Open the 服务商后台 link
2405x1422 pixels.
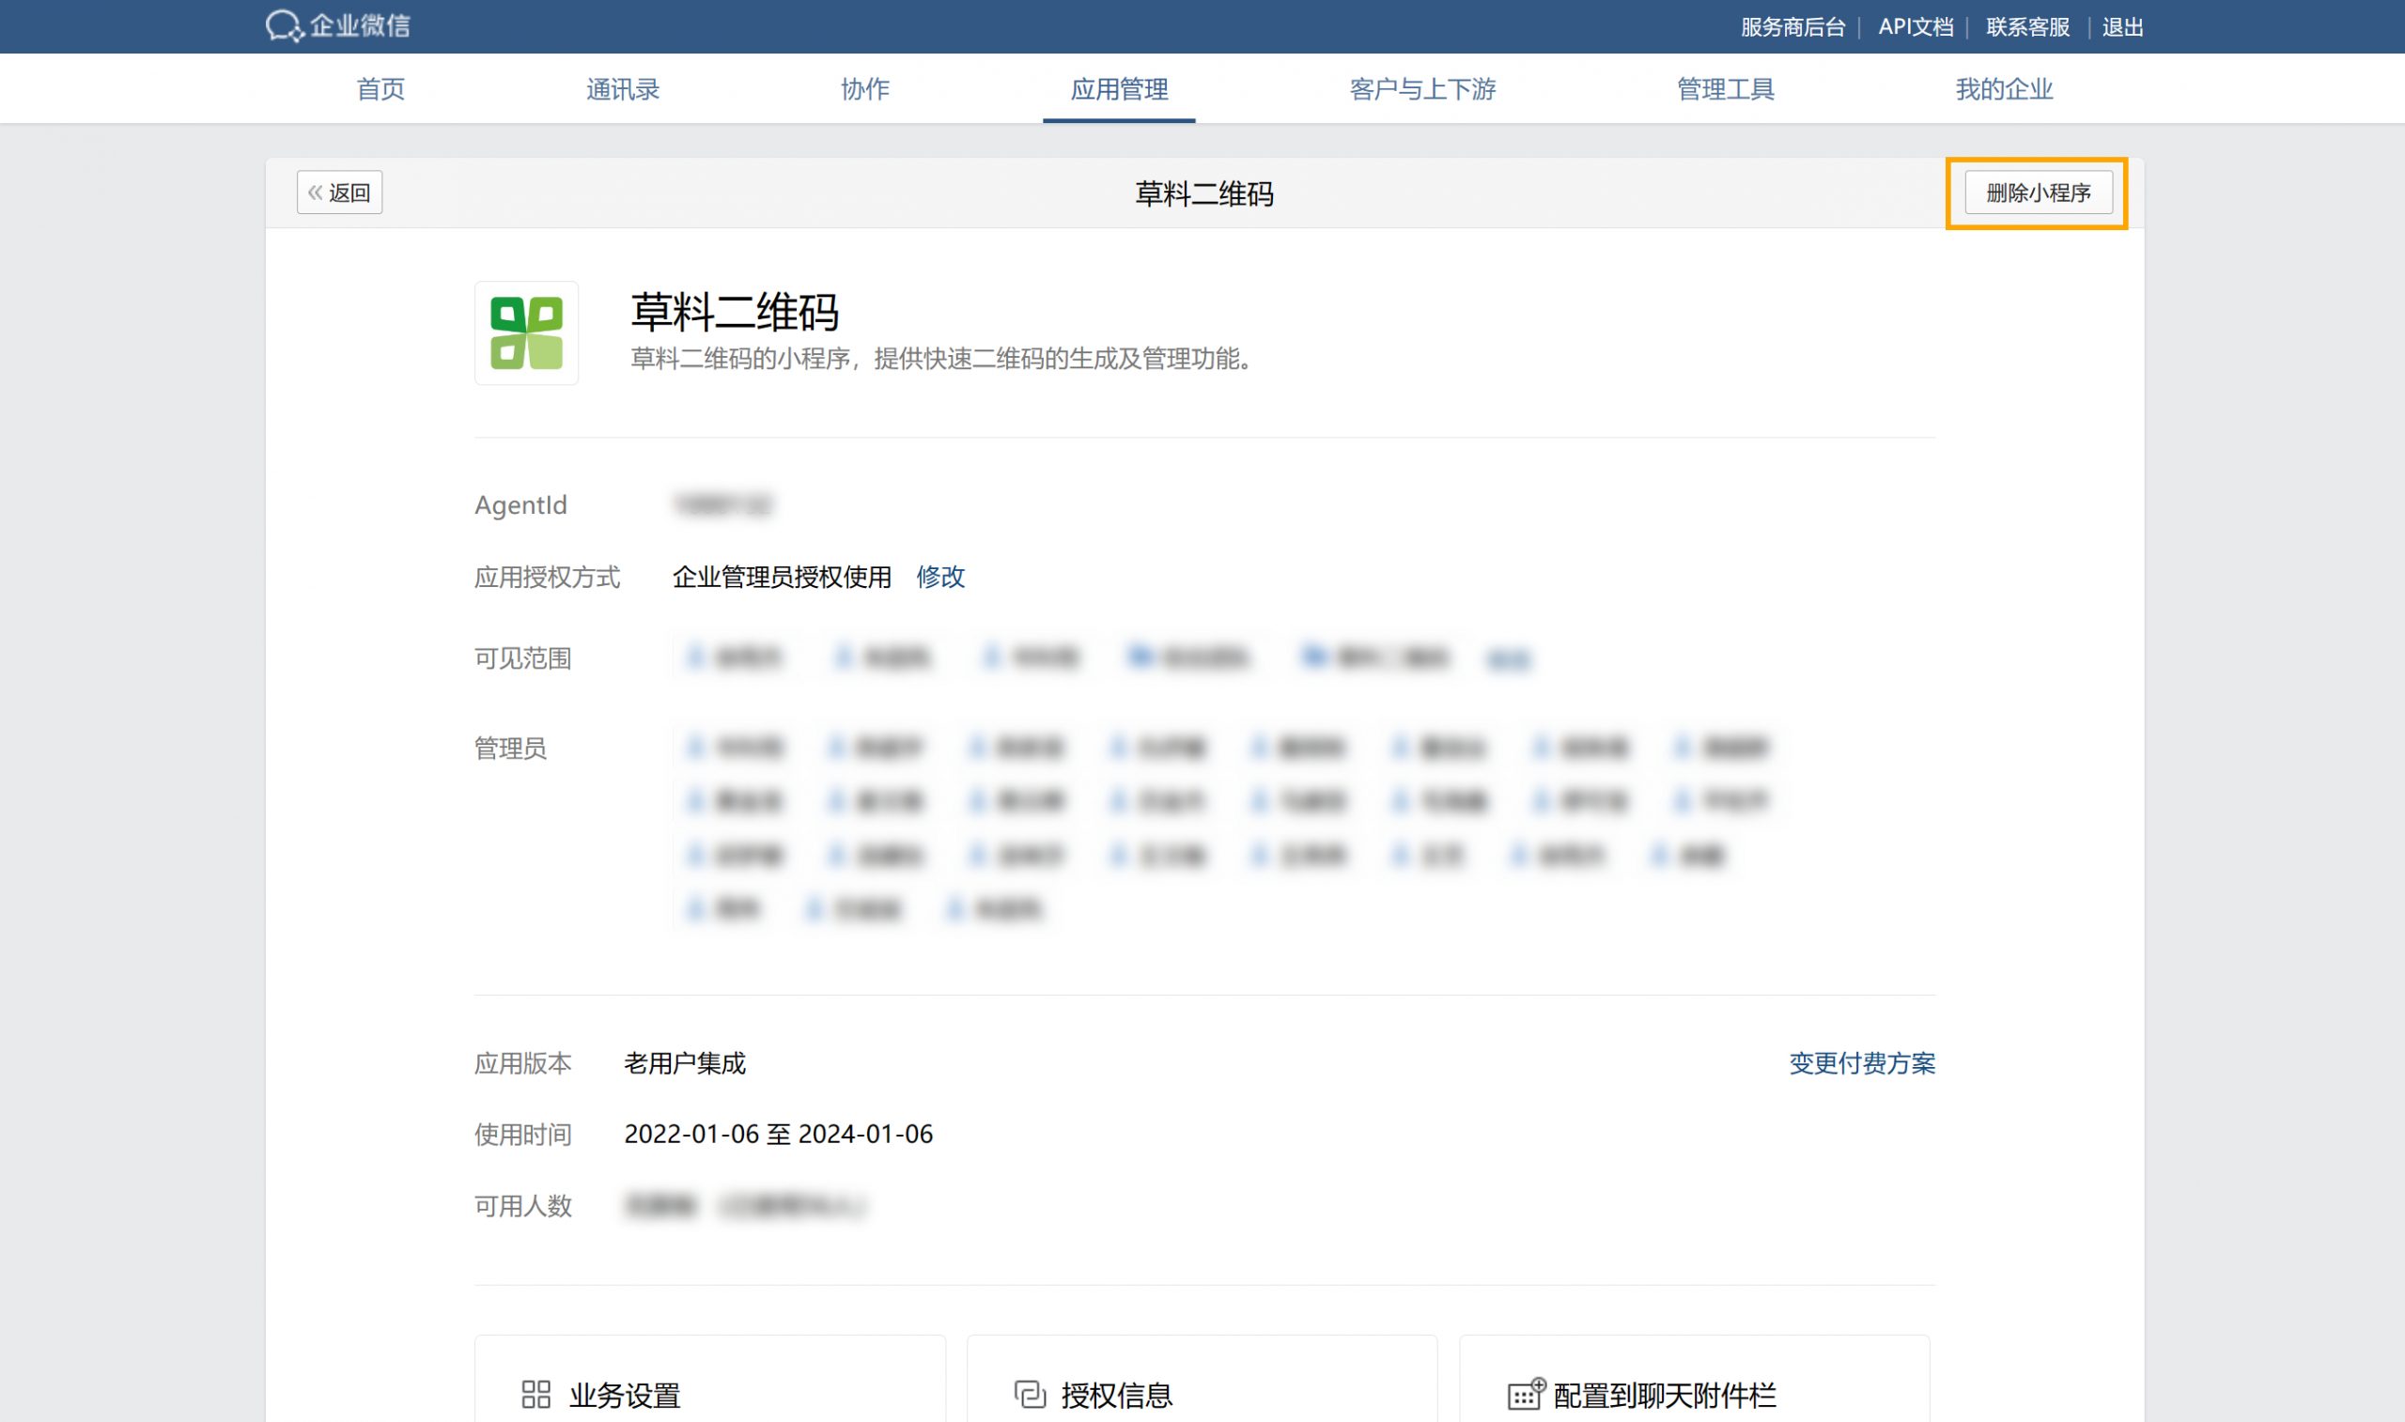[x=1792, y=27]
